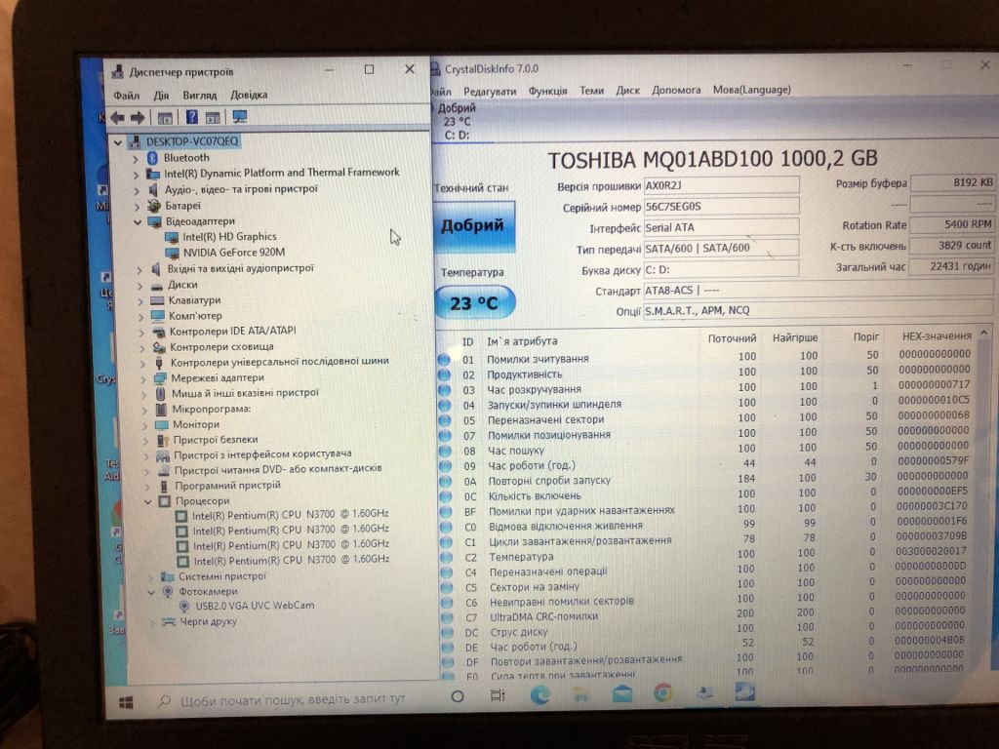Image resolution: width=999 pixels, height=749 pixels.
Task: Click the HEX-значення column header
Action: (936, 335)
